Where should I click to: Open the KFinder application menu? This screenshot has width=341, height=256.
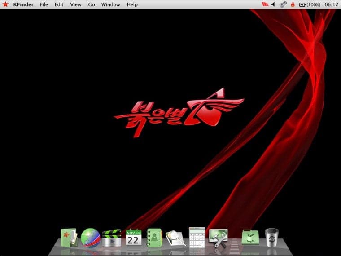[x=23, y=4]
